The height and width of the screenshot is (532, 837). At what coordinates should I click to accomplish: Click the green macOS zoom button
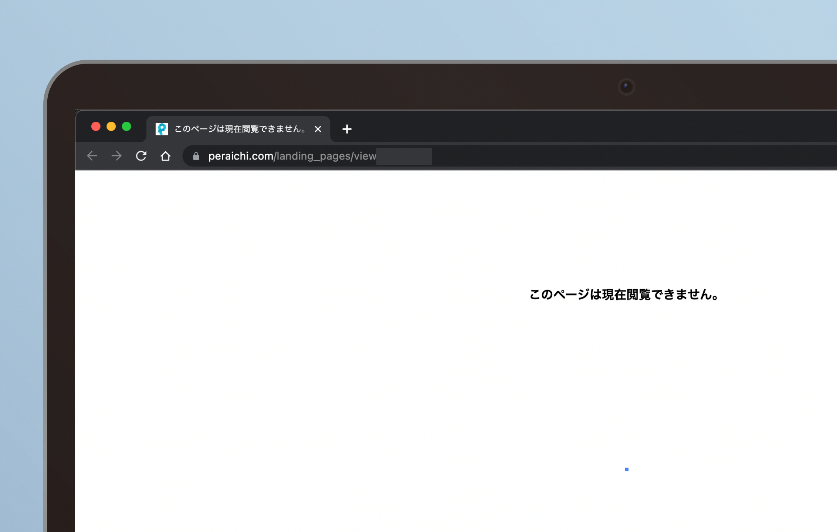click(x=127, y=127)
